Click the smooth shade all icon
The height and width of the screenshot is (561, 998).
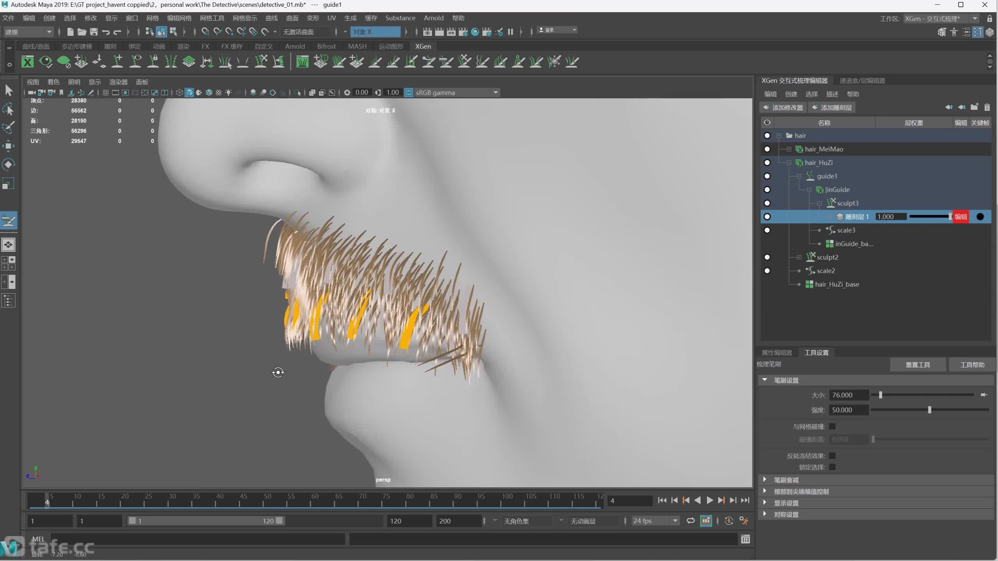point(189,92)
